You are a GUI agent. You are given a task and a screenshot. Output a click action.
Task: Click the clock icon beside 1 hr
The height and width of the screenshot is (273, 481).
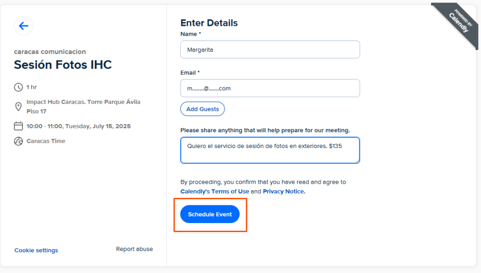[18, 87]
